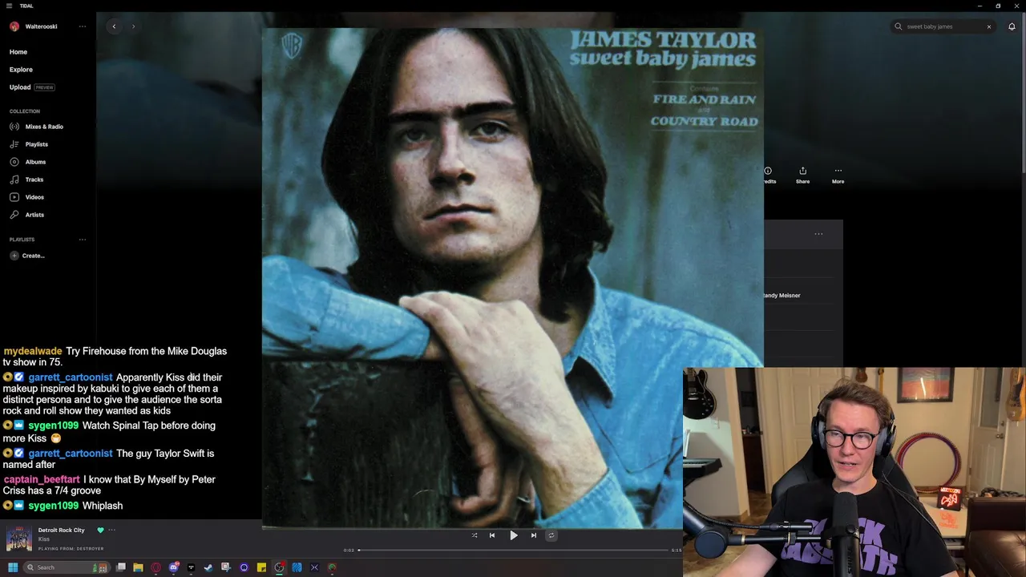
Task: Open the Home page
Action: click(x=18, y=52)
